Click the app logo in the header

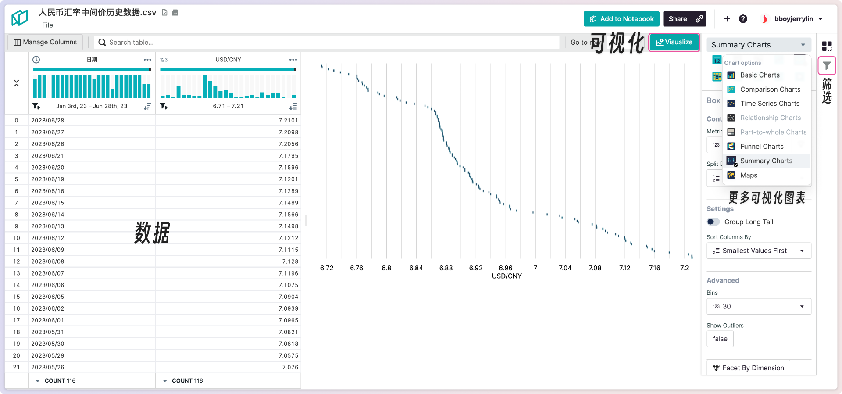[19, 18]
